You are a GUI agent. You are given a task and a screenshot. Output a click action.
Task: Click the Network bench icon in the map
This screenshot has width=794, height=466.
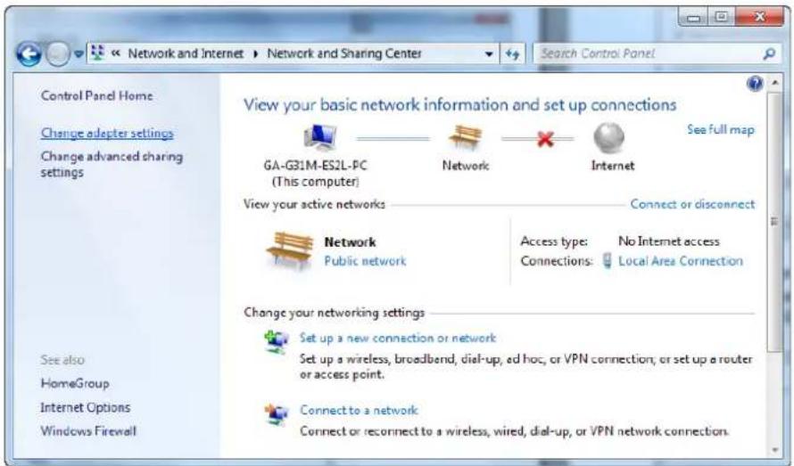(466, 137)
